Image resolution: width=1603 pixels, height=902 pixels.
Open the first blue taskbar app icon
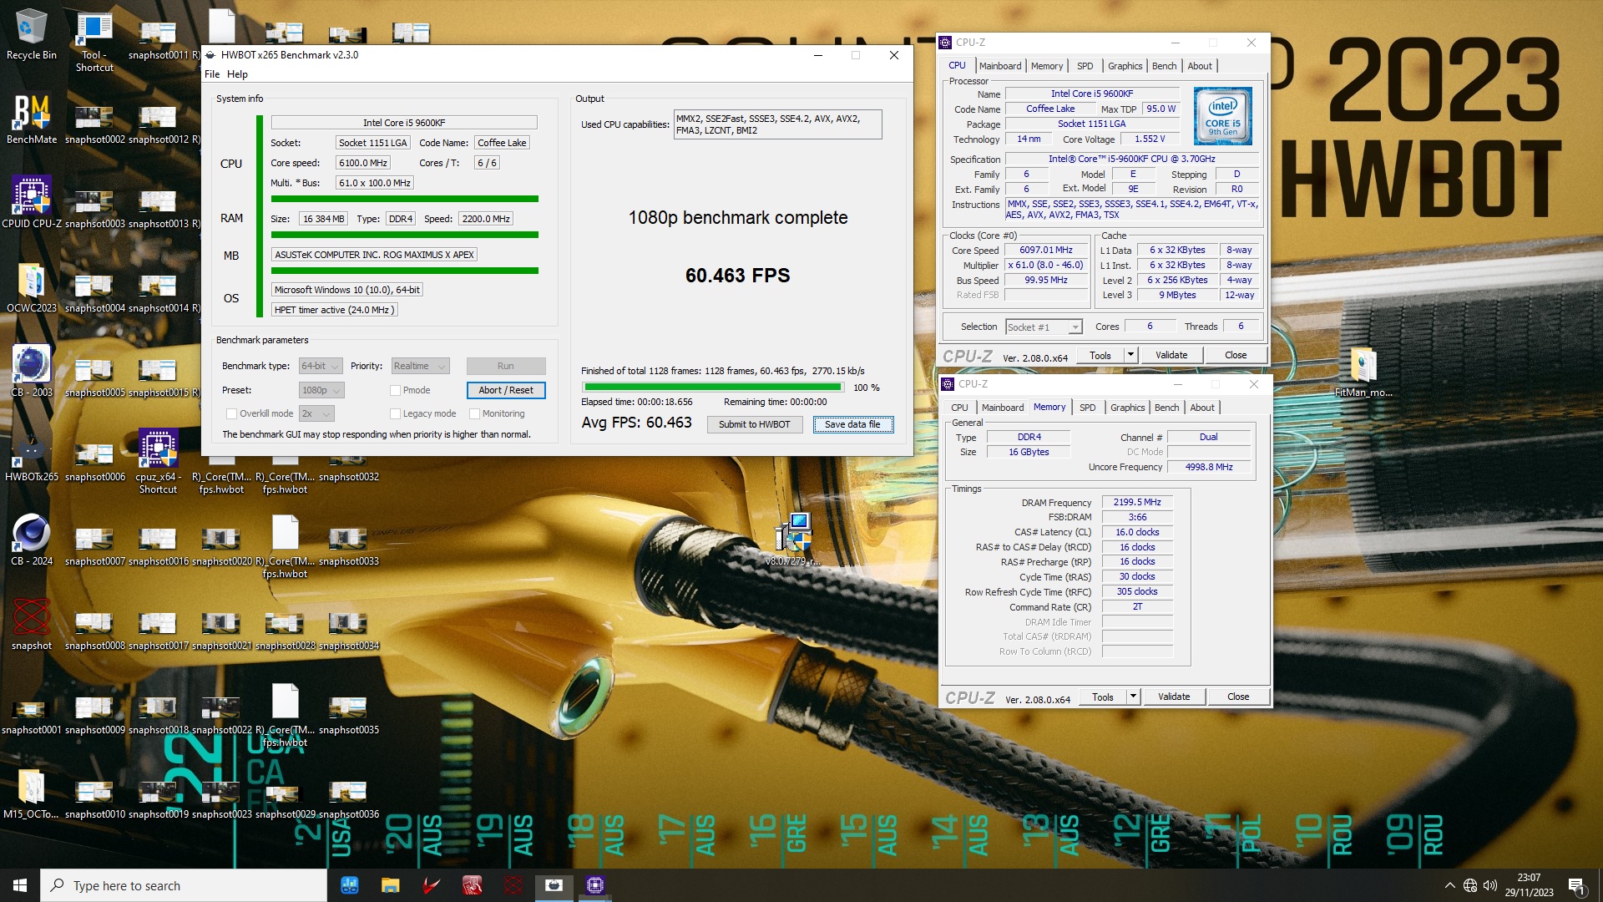point(350,885)
